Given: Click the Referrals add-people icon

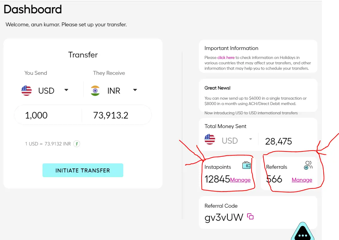Looking at the screenshot, I should click(308, 165).
